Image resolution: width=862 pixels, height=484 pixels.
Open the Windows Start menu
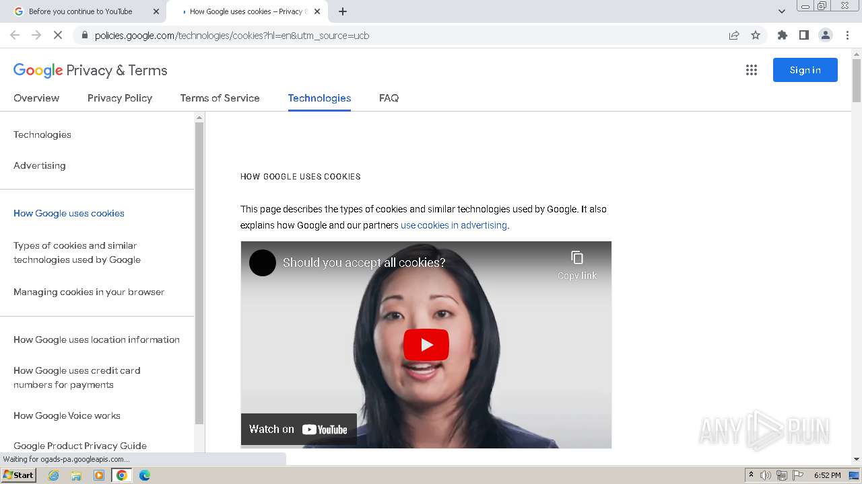[x=19, y=475]
